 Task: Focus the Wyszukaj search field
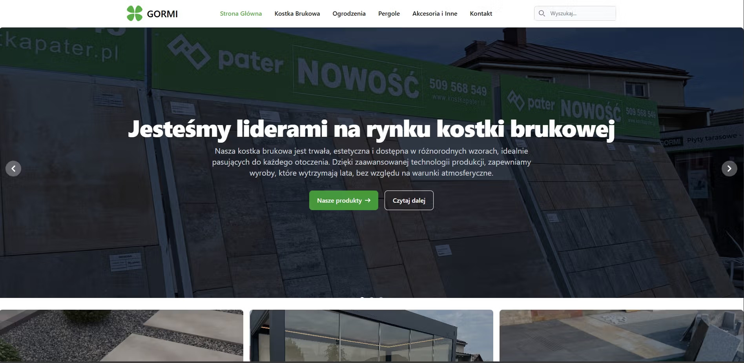coord(575,13)
